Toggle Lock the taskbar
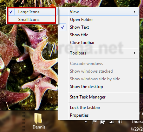Viewport: 143px width, 132px height. click(x=99, y=108)
